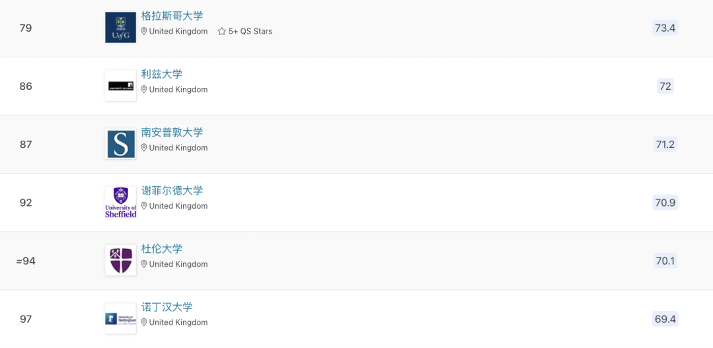Click the University of Leeds logo

coord(120,86)
